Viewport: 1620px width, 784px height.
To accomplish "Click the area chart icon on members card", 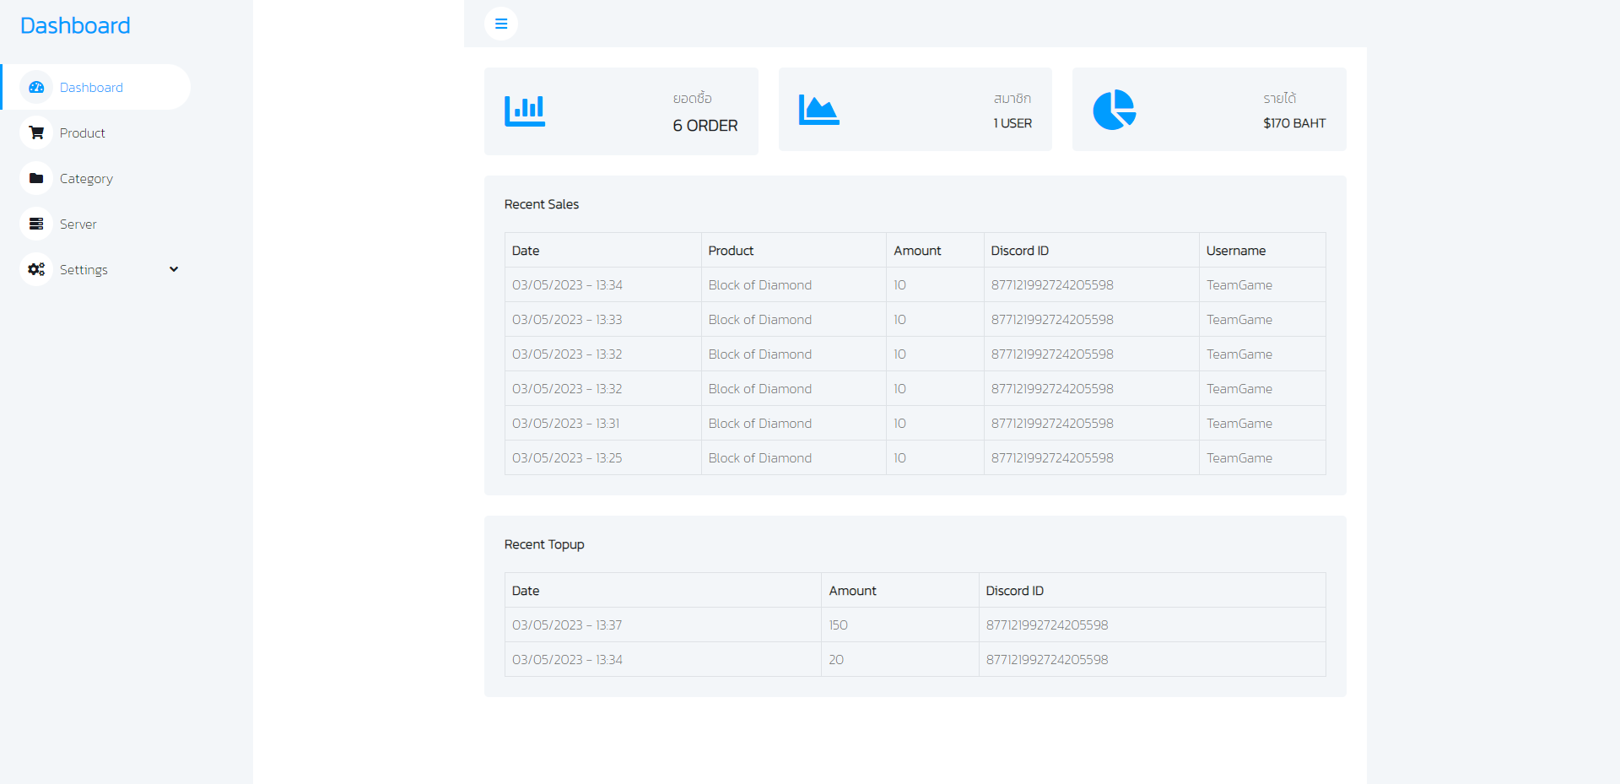I will 818,110.
